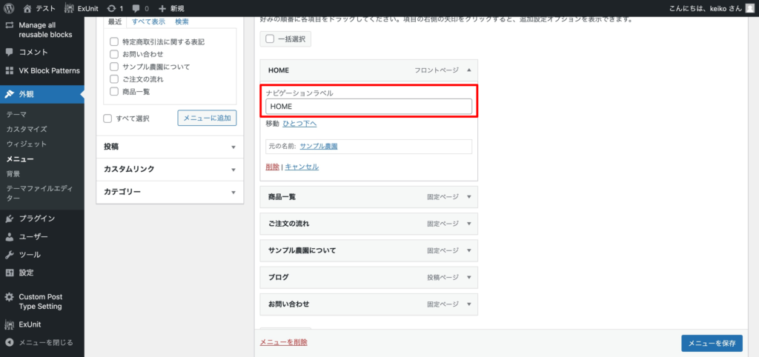Open updates via the circular arrows icon
The image size is (759, 357).
(111, 8)
